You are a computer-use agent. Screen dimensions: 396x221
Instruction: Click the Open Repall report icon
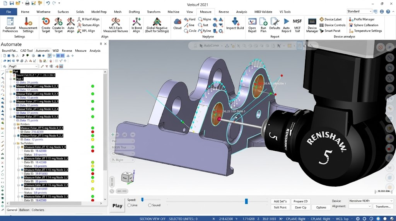(x=252, y=25)
